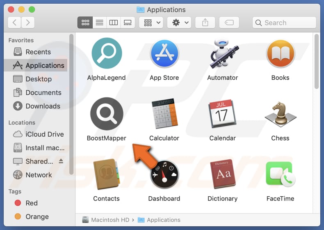Click the App Store label text
This screenshot has width=324, height=230.
click(164, 78)
